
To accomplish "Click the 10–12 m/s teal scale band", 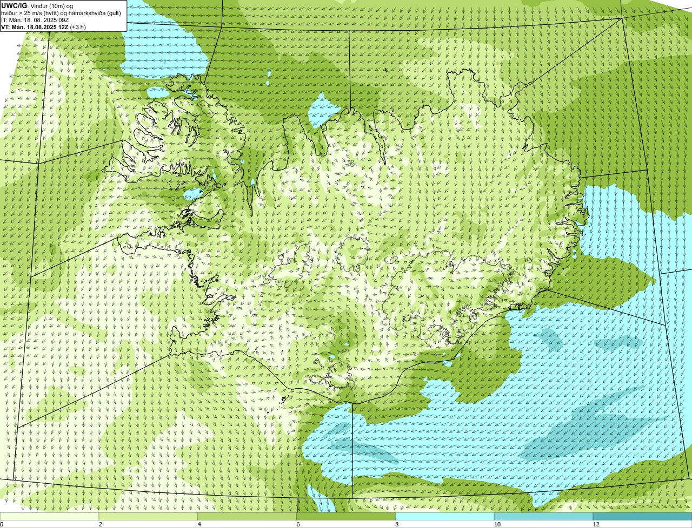I will point(544,516).
